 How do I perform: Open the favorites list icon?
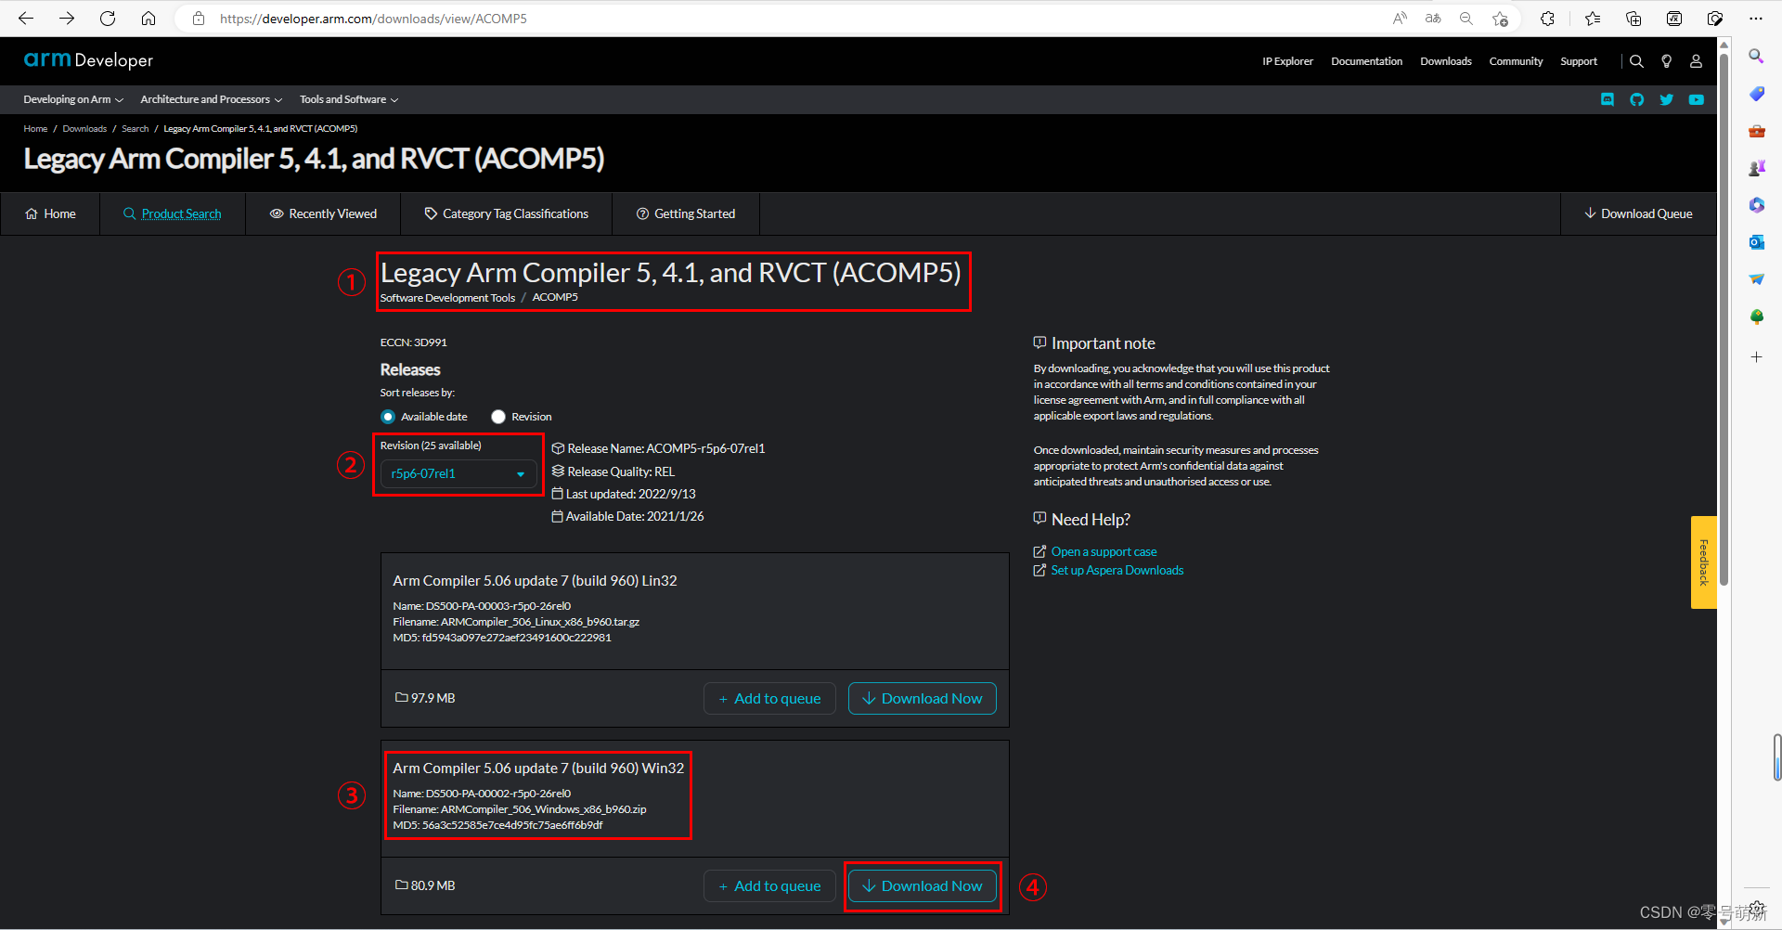(x=1593, y=19)
